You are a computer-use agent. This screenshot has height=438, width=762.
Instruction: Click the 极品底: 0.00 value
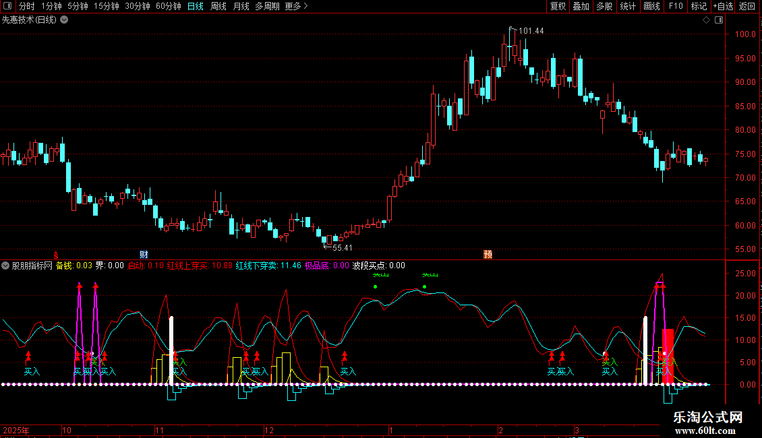point(326,265)
